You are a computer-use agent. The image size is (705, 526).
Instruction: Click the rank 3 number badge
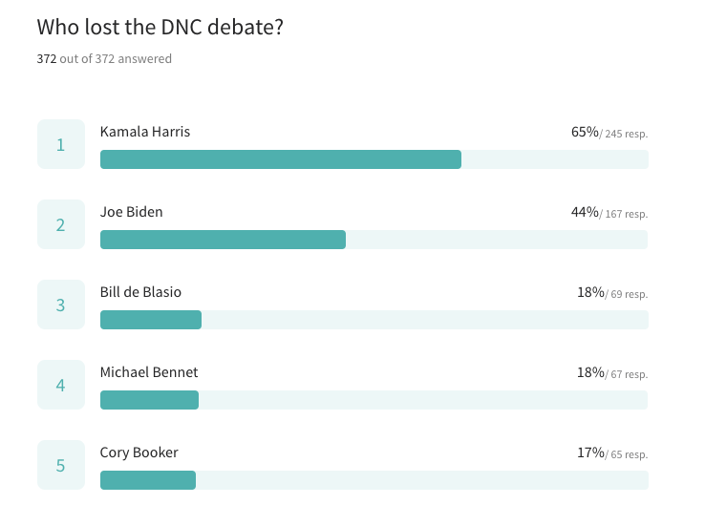tap(61, 305)
